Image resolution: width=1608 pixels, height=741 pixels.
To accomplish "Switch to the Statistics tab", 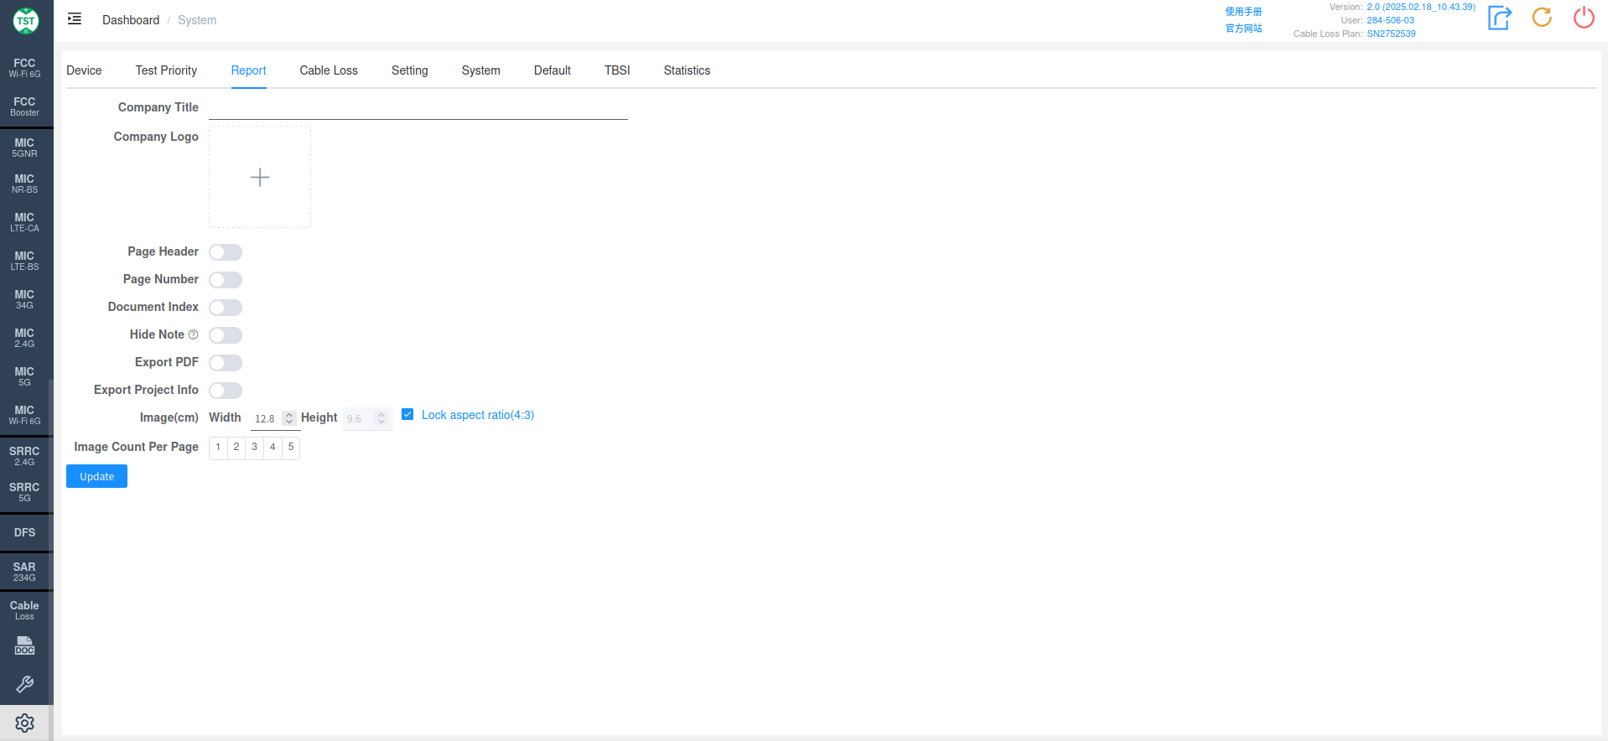I will [687, 70].
